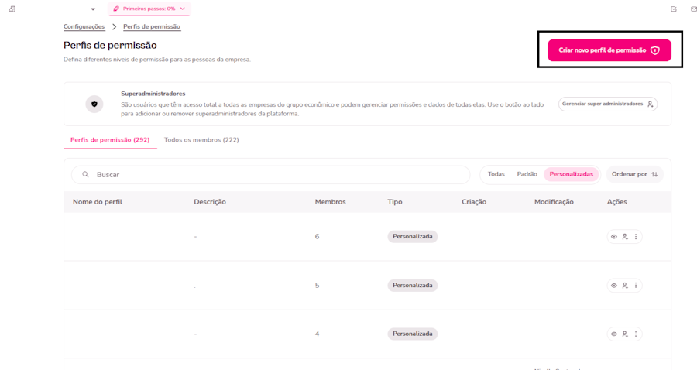This screenshot has width=697, height=370.
Task: Add member to the second profile row
Action: pos(625,286)
